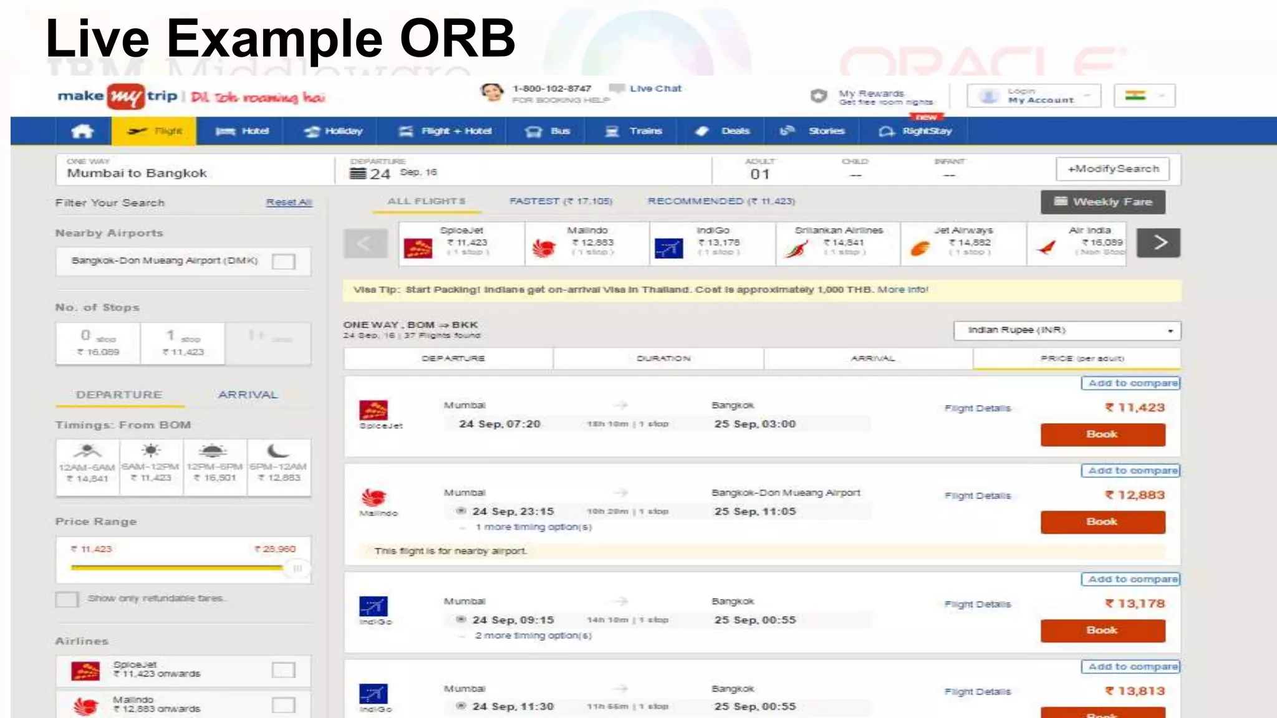Click IndiGo logo on 13,813 flight

[373, 694]
